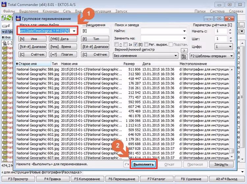
Task: Open the Команды menu
Action: pos(51,11)
